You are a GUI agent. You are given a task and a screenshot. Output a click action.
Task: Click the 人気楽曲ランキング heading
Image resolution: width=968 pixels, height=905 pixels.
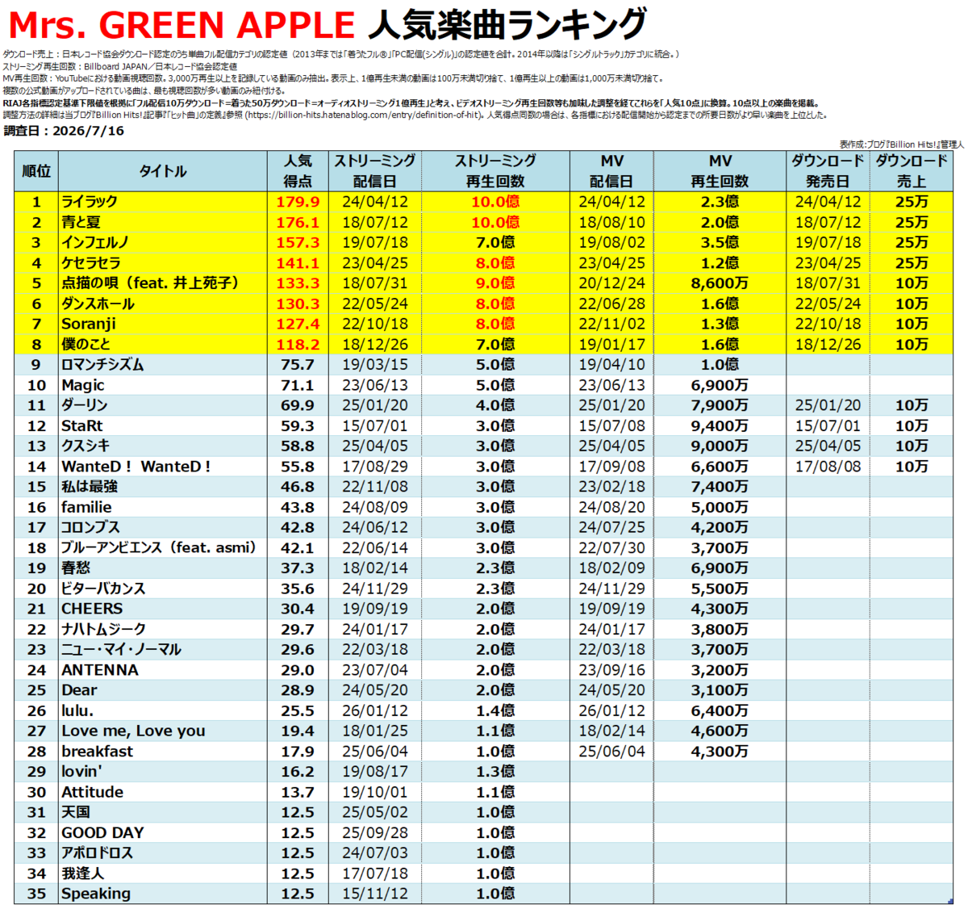tap(507, 25)
